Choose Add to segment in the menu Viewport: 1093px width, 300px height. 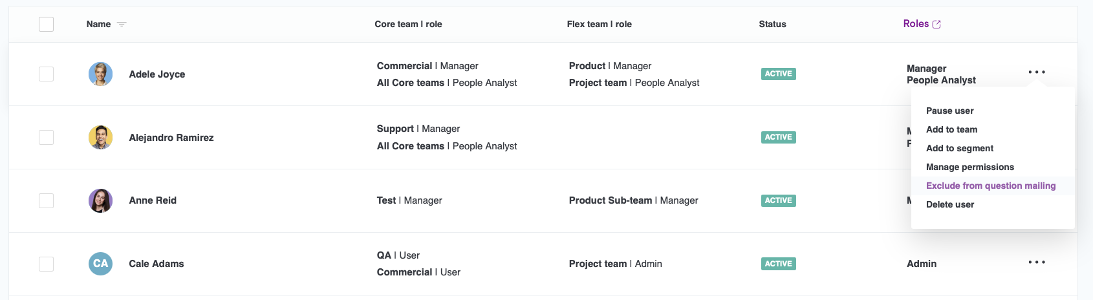[960, 148]
